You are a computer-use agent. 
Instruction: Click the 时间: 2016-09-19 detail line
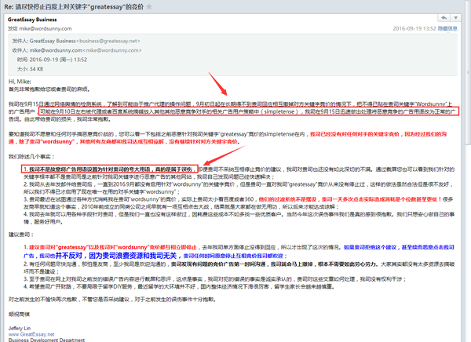click(52, 60)
